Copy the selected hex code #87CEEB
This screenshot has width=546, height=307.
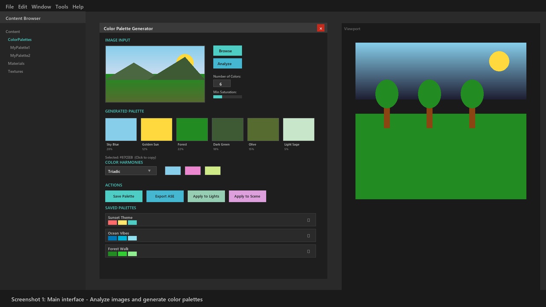point(131,157)
